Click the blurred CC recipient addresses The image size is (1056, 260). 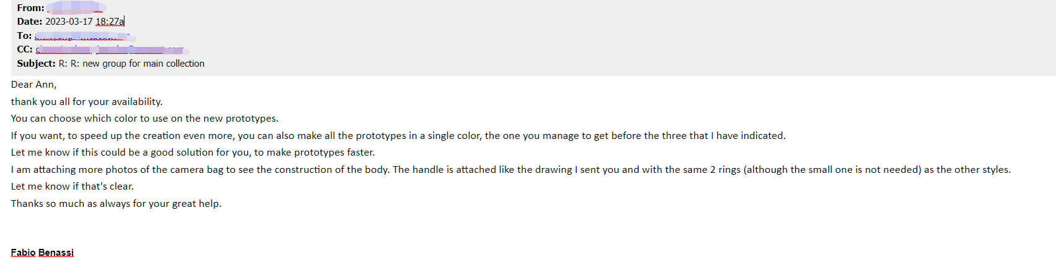(x=112, y=49)
